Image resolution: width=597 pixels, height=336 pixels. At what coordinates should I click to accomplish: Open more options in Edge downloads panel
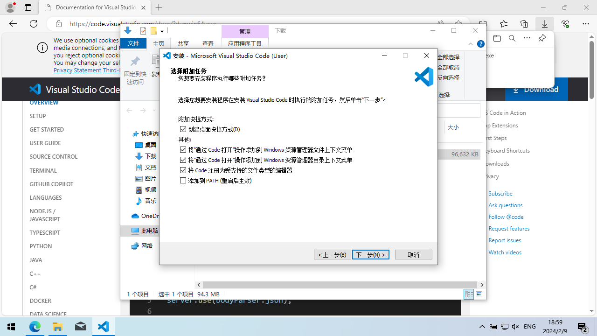coord(527,39)
